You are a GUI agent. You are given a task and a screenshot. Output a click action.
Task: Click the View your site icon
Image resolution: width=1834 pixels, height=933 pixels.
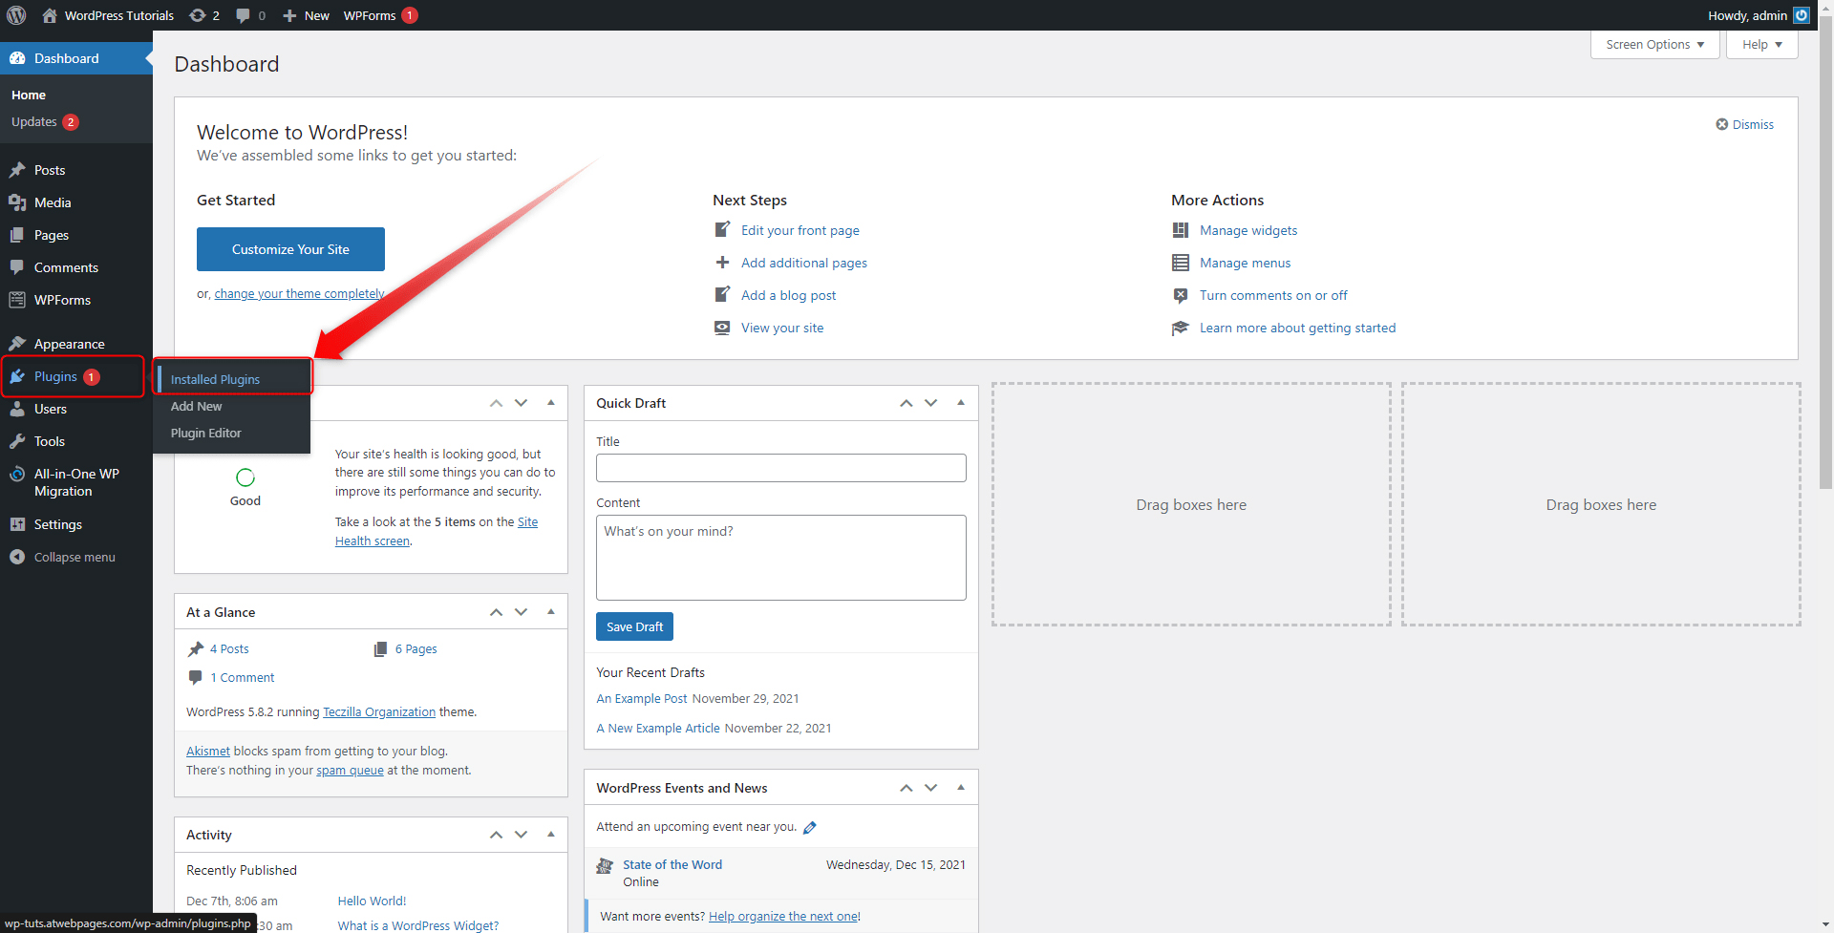pyautogui.click(x=722, y=328)
